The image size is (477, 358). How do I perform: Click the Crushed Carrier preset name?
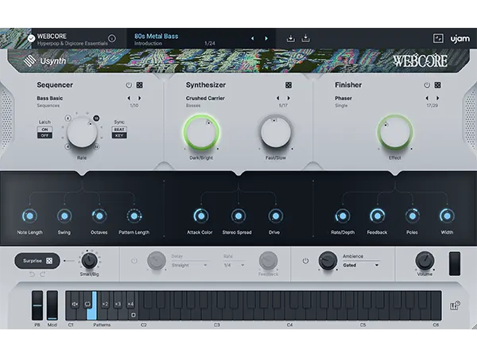[x=205, y=98]
